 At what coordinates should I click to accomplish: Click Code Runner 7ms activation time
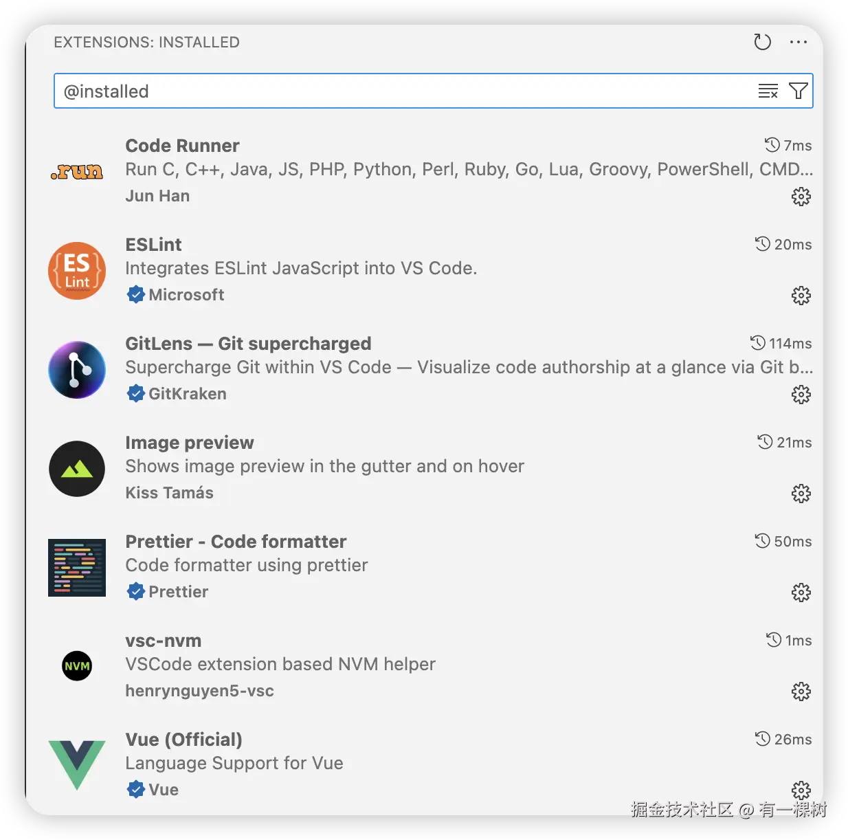[788, 146]
